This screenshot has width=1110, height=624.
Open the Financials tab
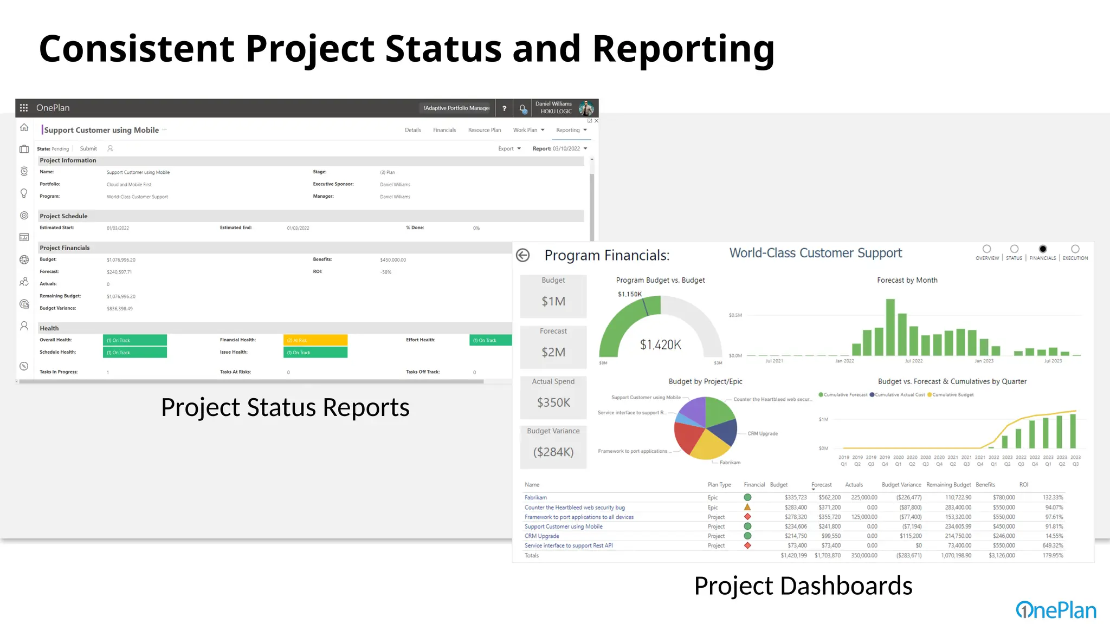point(444,130)
